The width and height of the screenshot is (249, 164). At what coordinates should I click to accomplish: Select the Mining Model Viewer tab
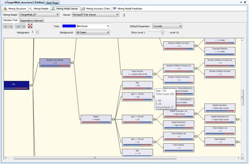click(65, 9)
